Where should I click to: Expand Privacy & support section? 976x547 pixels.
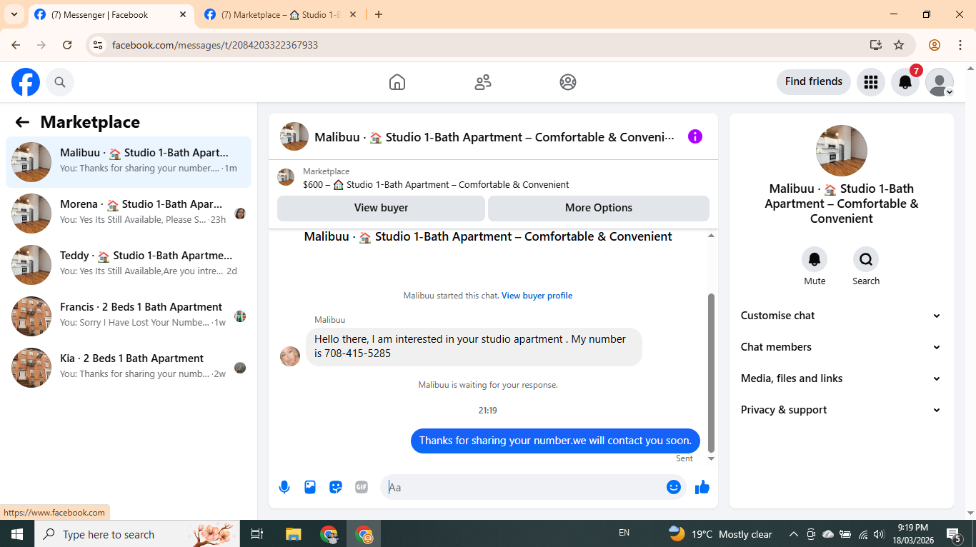(x=841, y=410)
